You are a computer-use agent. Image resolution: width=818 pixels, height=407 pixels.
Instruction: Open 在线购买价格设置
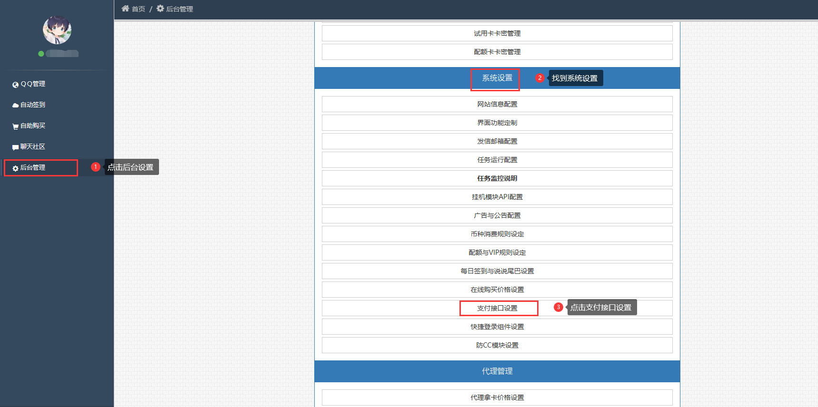(x=497, y=290)
